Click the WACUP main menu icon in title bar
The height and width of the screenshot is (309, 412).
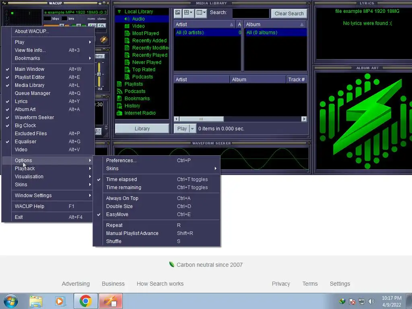tap(4, 3)
